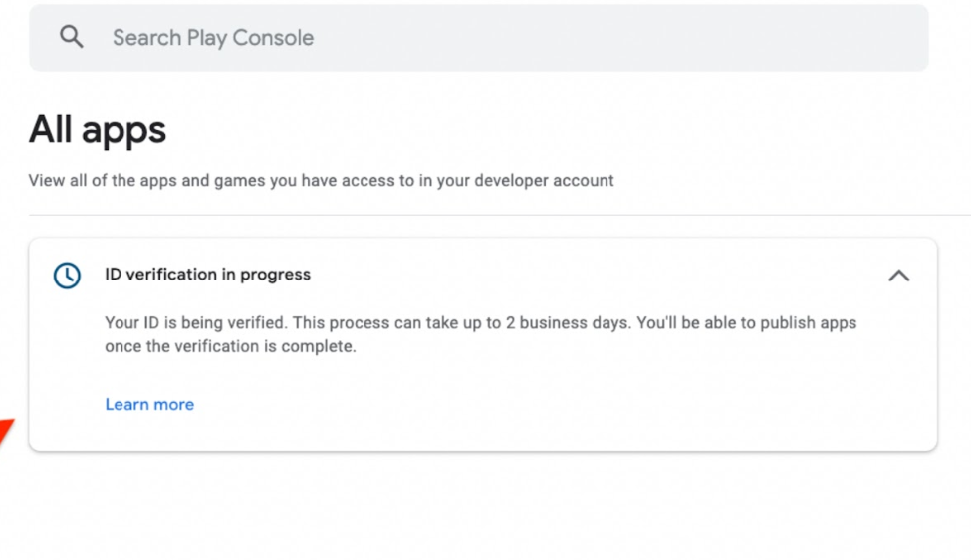
Task: Focus the Search Play Console field
Action: 479,38
